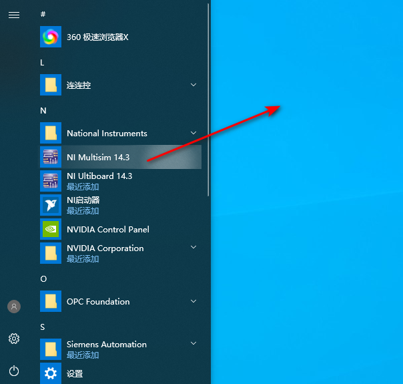This screenshot has width=403, height=384.
Task: Open the 设置 app gear icon in list
Action: (x=51, y=373)
